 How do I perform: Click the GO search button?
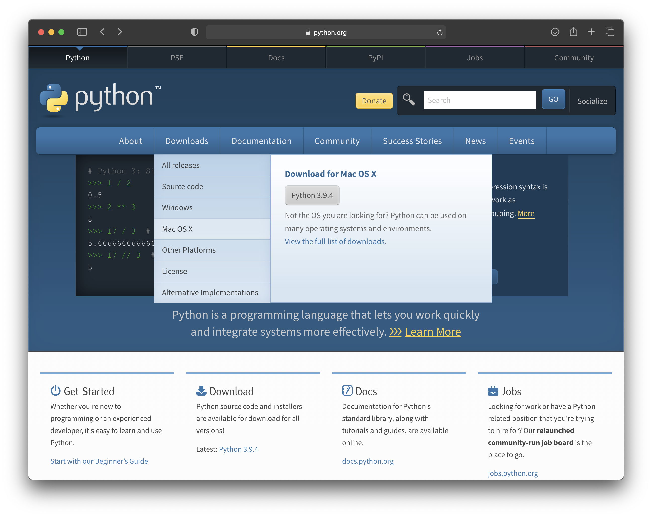553,99
